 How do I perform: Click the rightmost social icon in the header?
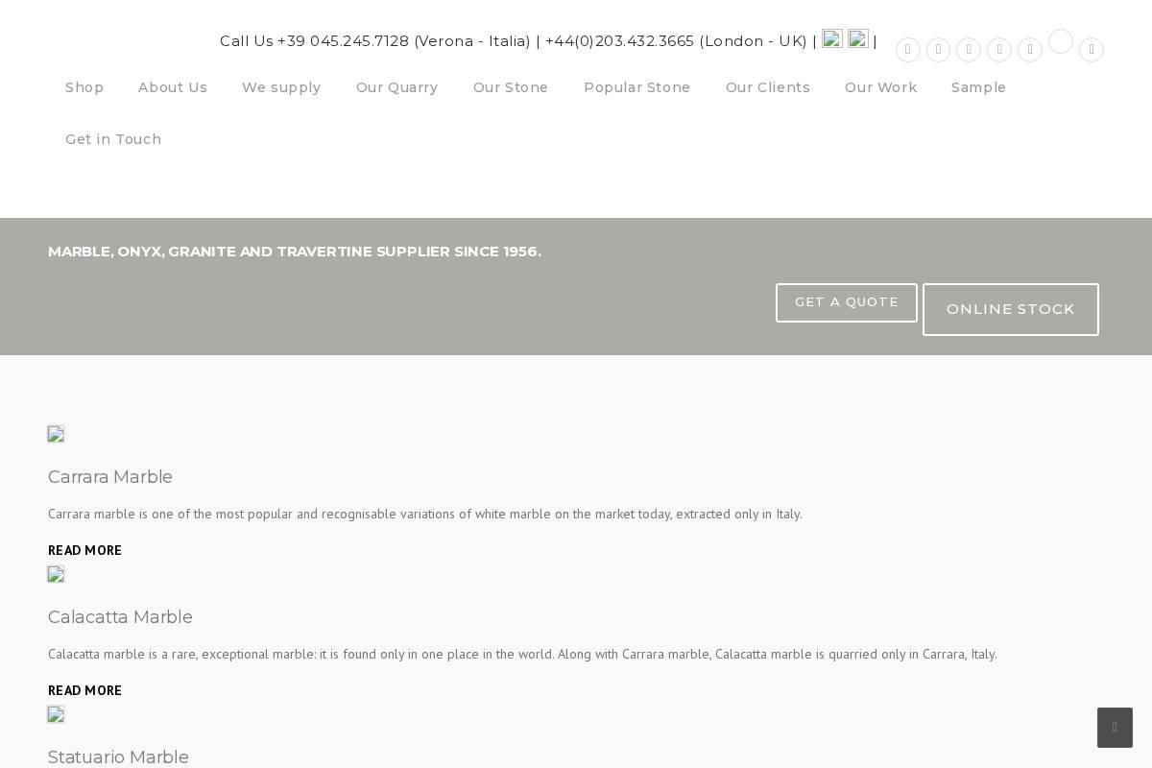click(x=1092, y=50)
